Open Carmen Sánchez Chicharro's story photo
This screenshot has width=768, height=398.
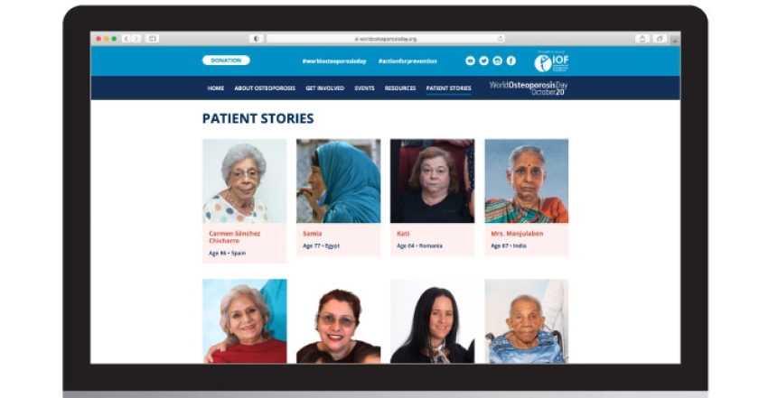click(245, 180)
